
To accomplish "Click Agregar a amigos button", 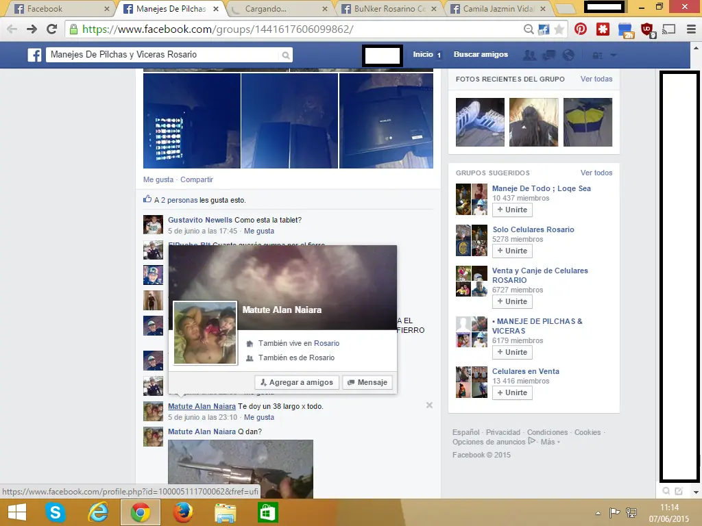I will (x=297, y=382).
